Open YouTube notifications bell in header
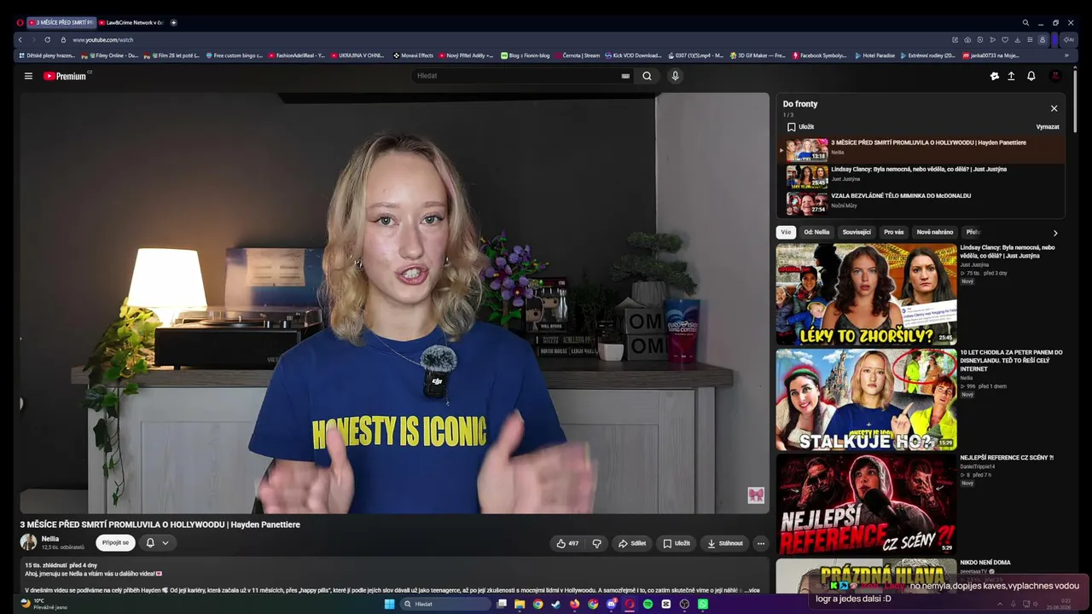The image size is (1092, 614). point(1031,76)
